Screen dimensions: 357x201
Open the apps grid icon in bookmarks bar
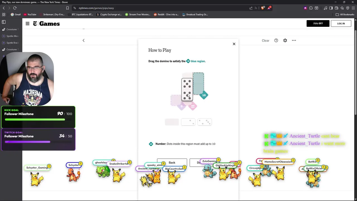(4, 15)
